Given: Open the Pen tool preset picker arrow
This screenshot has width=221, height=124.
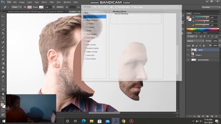Looking at the screenshot, I should pos(8,7).
